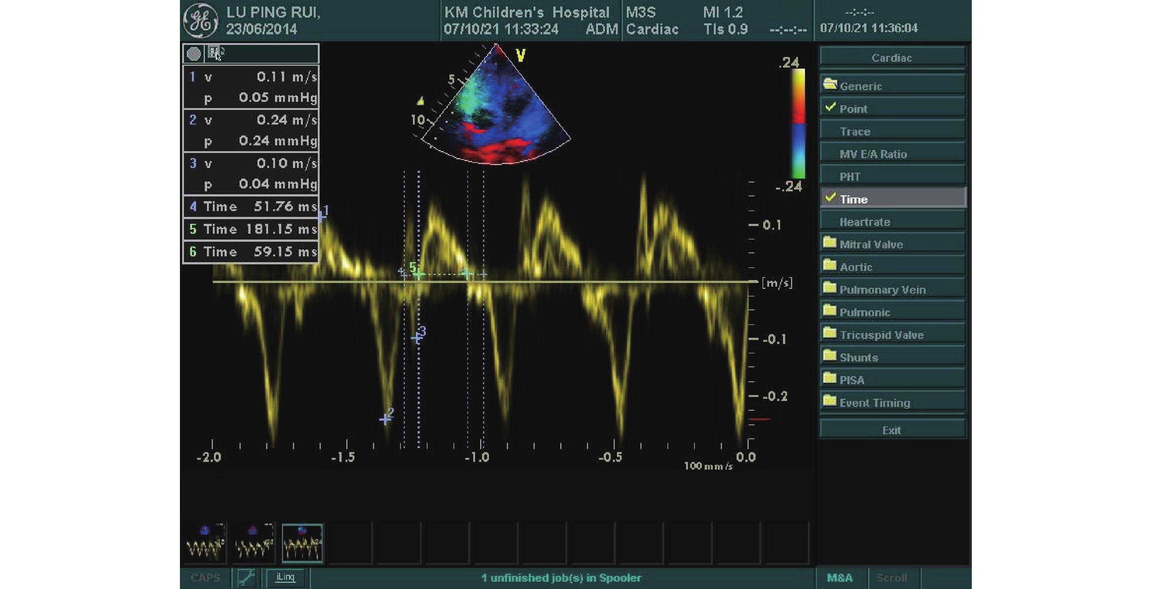Enable the CAPS indicator in status bar
1152x589 pixels.
coord(205,578)
